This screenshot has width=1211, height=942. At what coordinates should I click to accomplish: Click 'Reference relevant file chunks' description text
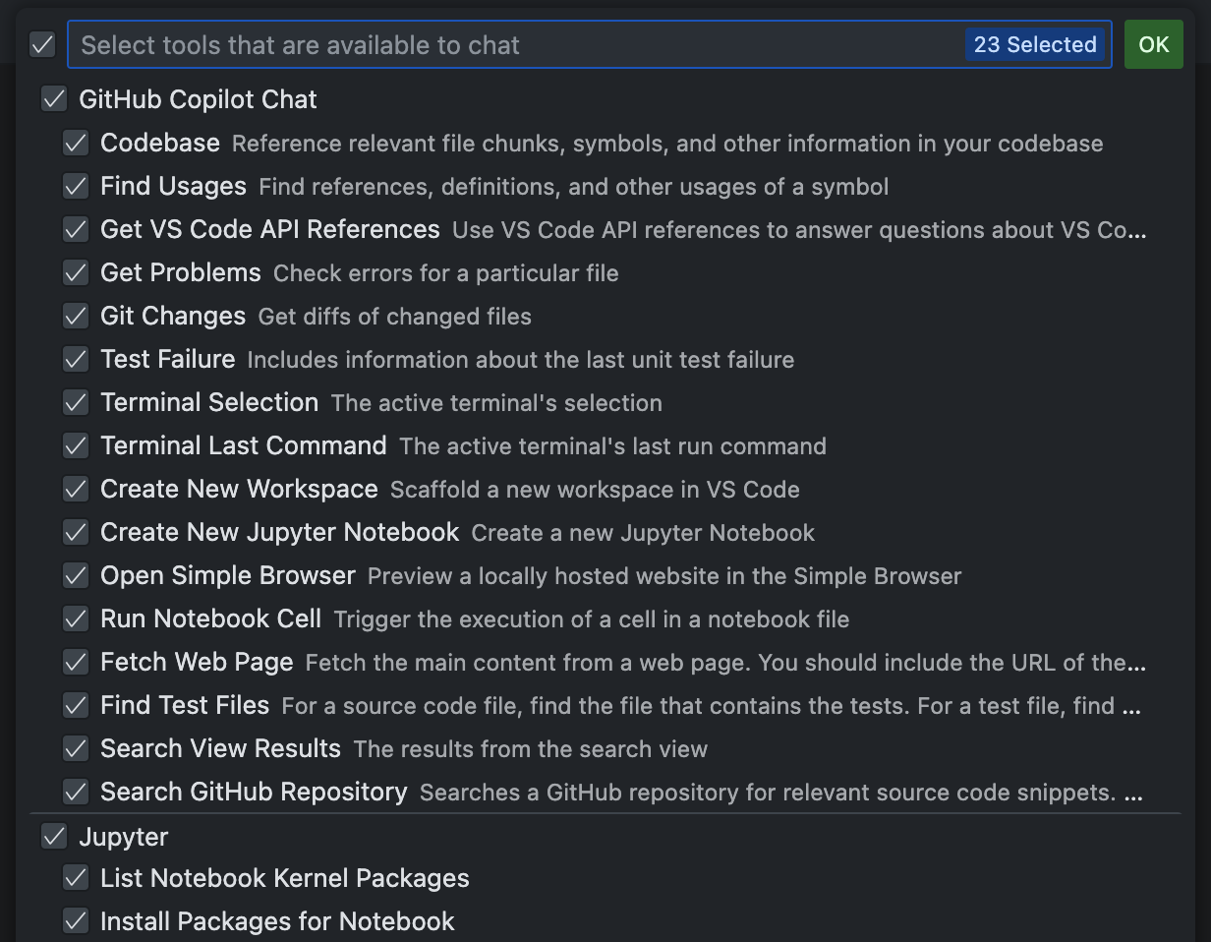pos(667,144)
